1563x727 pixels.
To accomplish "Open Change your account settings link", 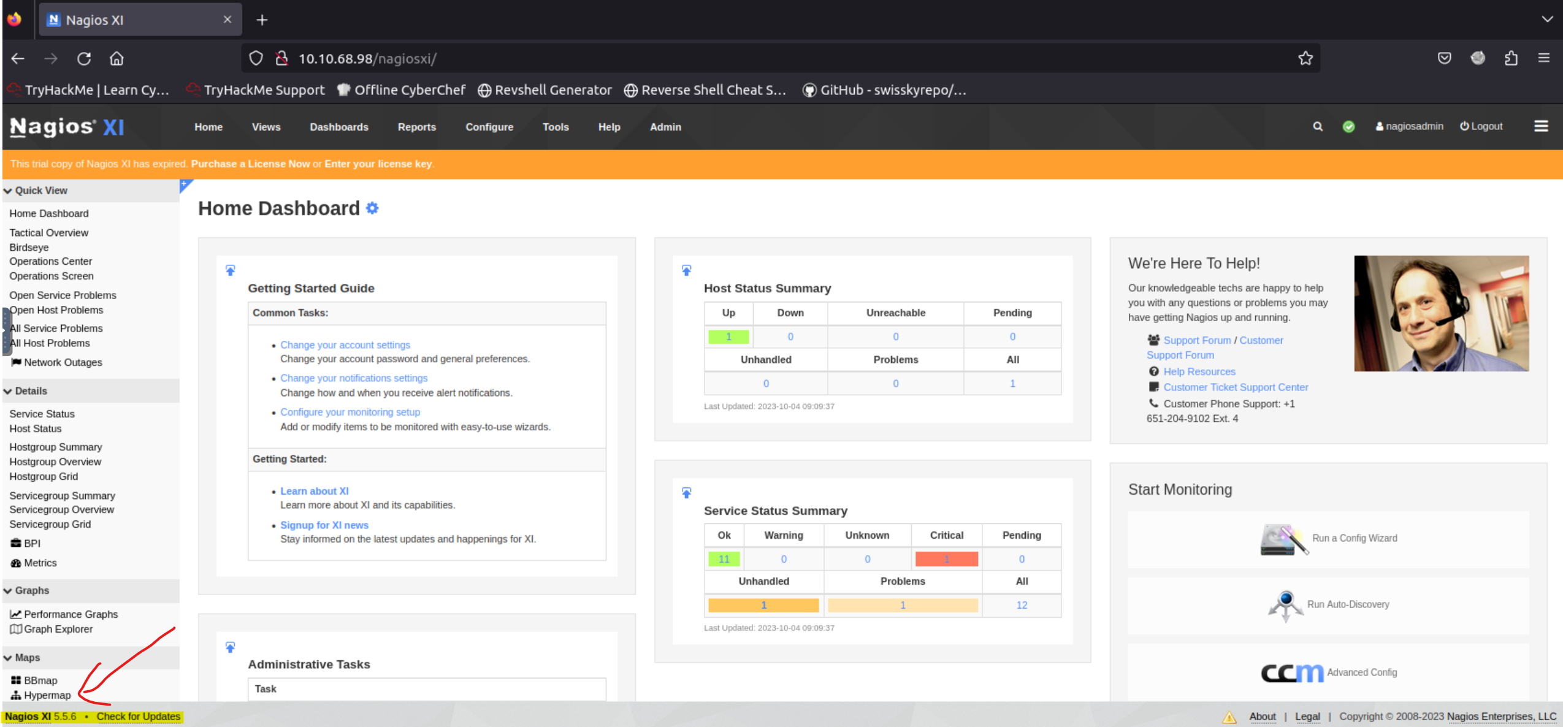I will [x=345, y=345].
